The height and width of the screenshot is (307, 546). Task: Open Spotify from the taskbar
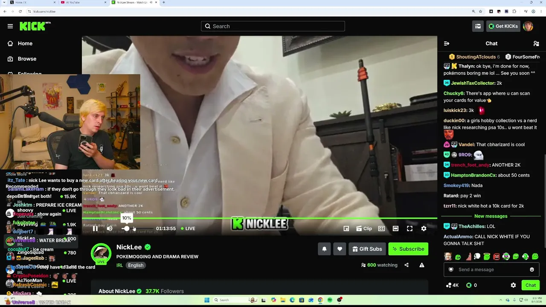click(330, 300)
